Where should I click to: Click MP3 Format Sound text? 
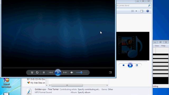tap(43, 92)
